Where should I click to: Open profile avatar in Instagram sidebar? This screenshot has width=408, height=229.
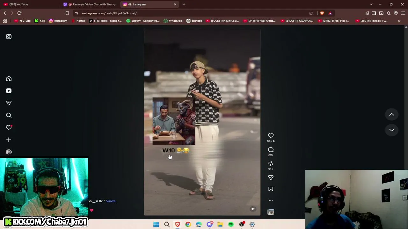9,152
